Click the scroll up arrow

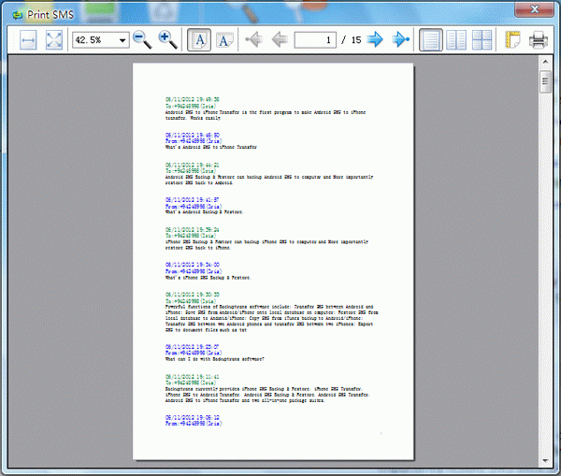pyautogui.click(x=545, y=62)
